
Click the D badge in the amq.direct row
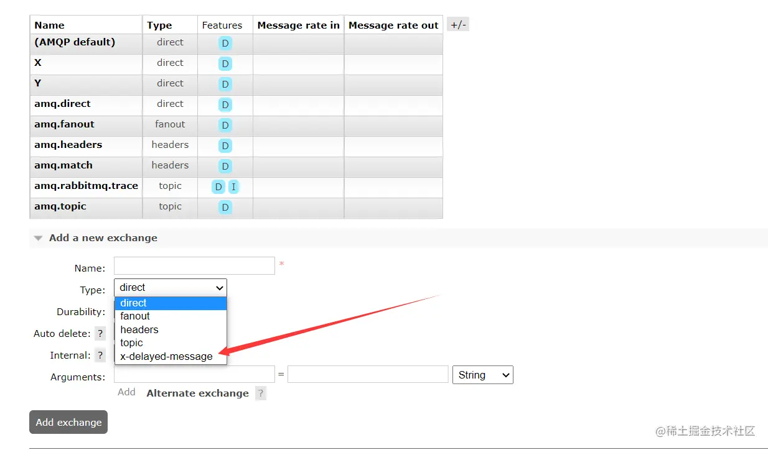225,104
